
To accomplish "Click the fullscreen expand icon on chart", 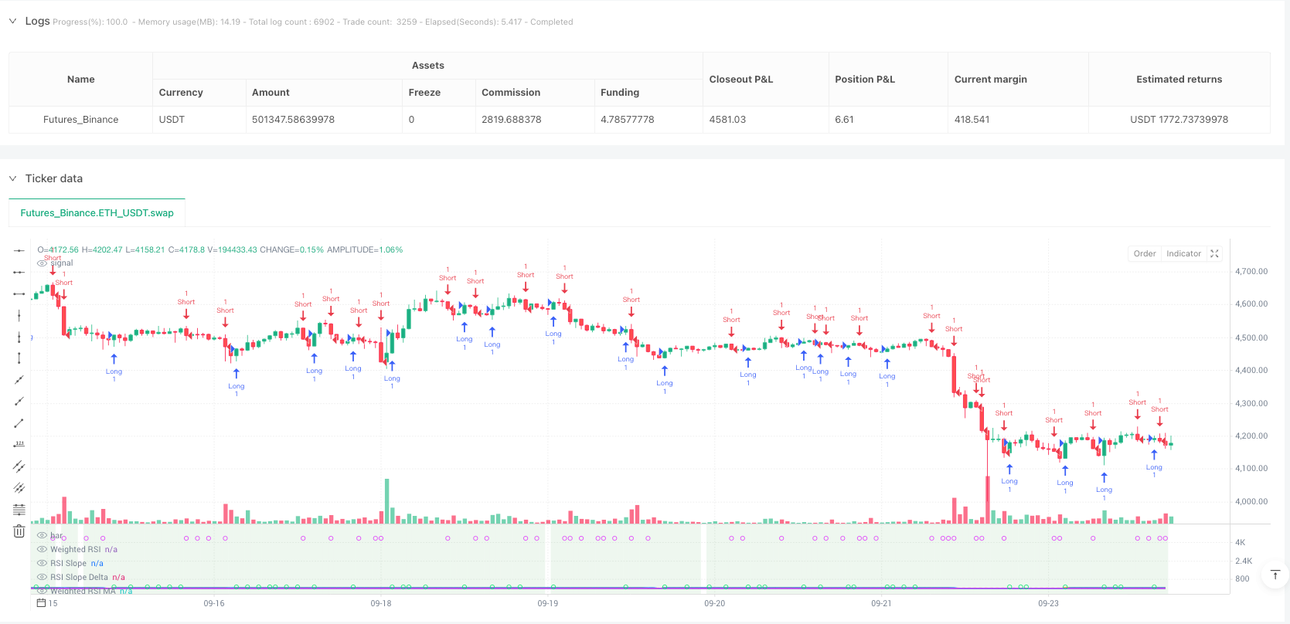I will pyautogui.click(x=1214, y=253).
